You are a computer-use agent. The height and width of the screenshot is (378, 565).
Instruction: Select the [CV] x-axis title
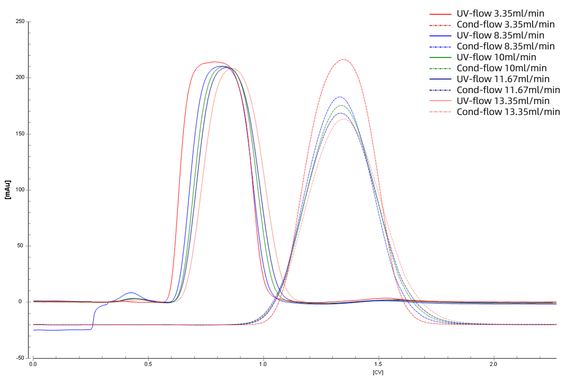click(378, 372)
